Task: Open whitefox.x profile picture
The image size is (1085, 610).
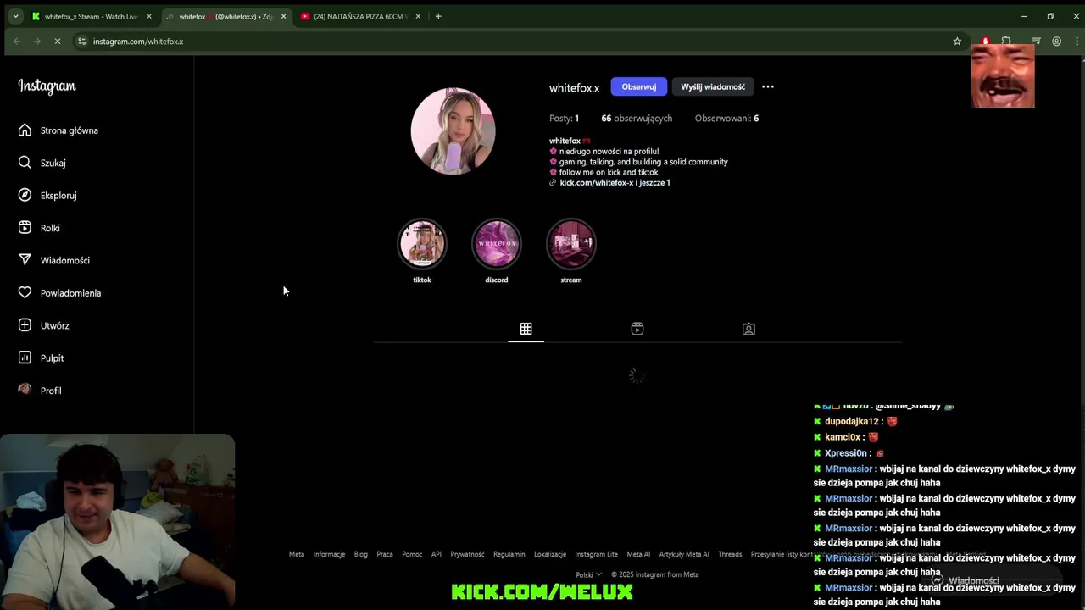Action: click(x=453, y=130)
